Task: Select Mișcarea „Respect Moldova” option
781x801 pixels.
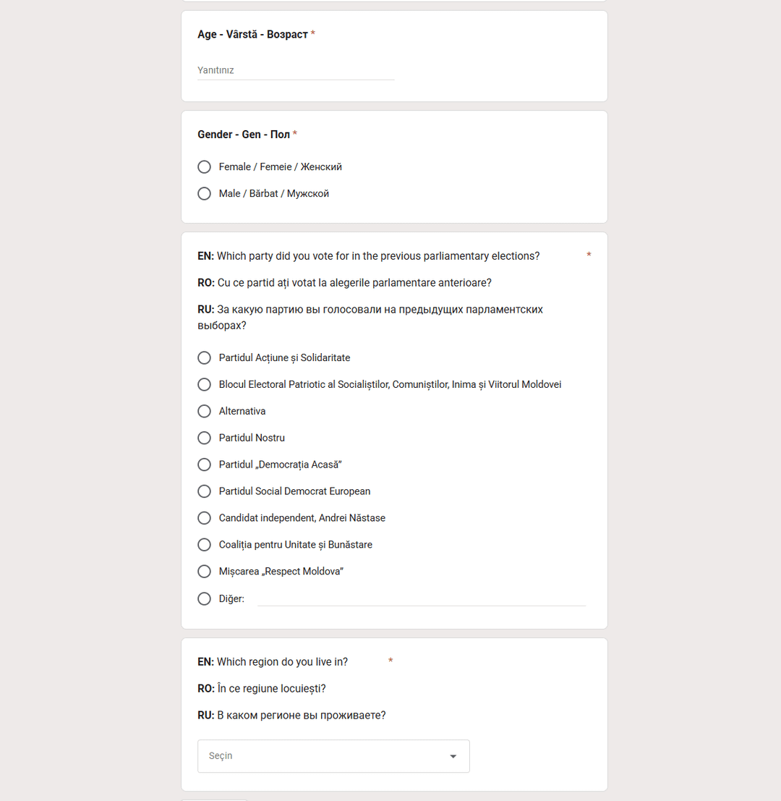Action: click(x=204, y=572)
